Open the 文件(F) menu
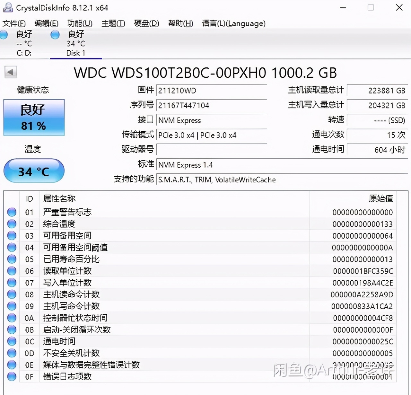This screenshot has width=411, height=395. [13, 23]
